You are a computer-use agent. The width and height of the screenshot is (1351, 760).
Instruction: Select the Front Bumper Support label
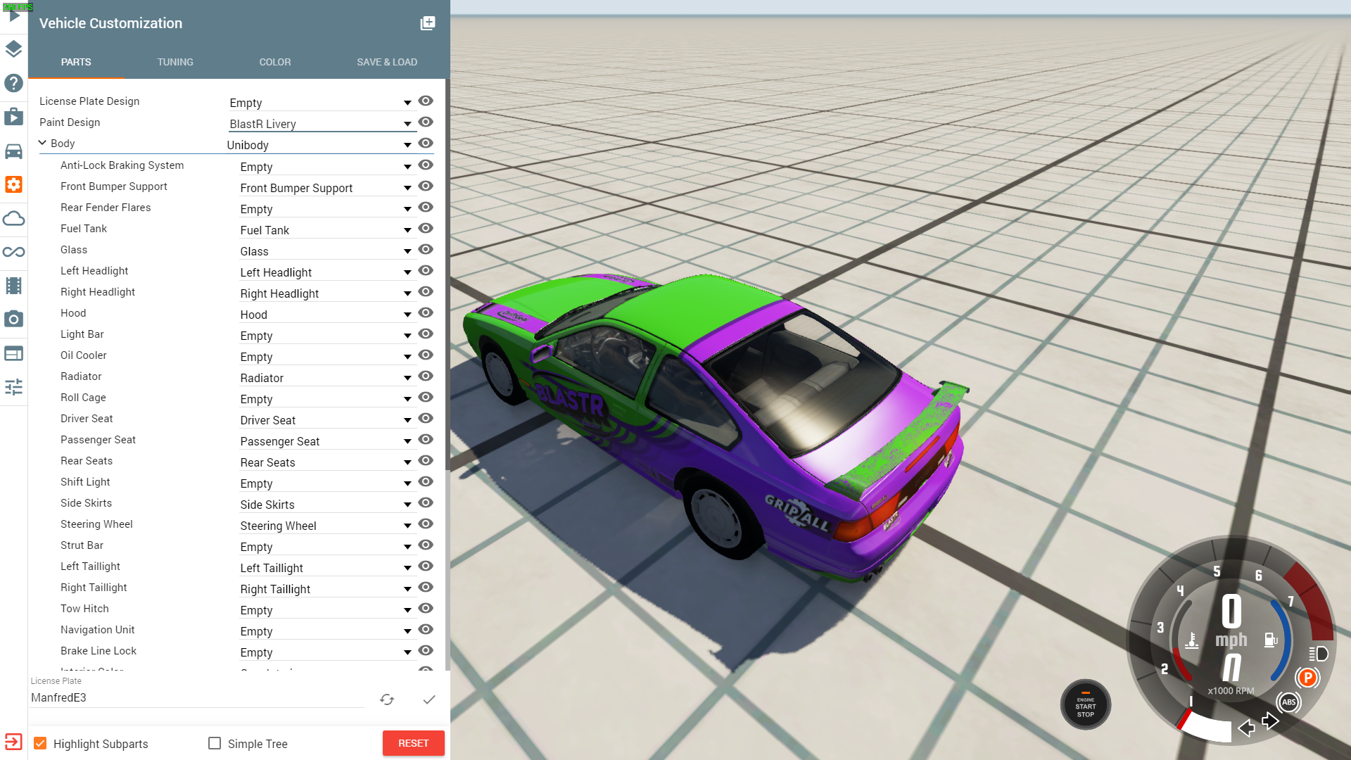pos(114,186)
